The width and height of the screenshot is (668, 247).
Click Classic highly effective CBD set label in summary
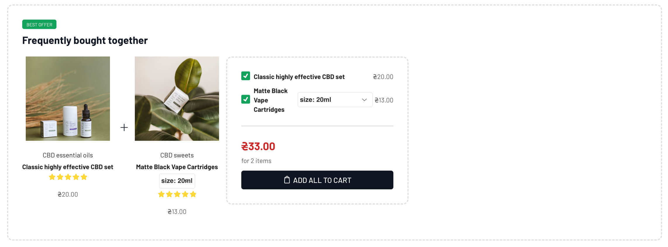pyautogui.click(x=299, y=77)
